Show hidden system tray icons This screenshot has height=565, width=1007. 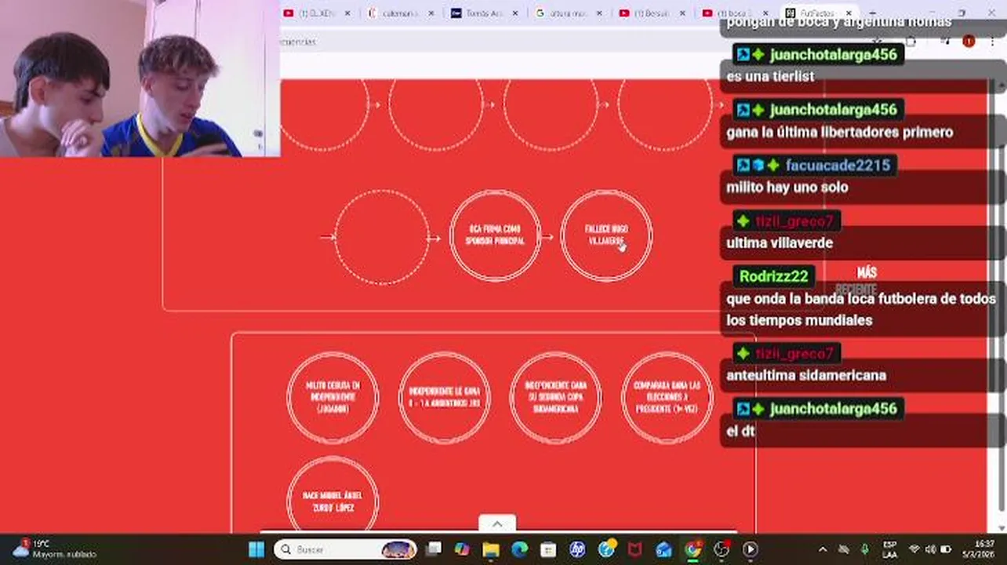(823, 549)
